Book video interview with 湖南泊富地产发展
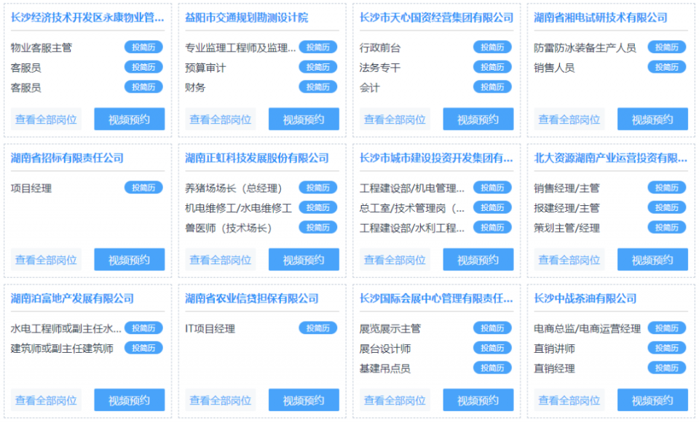This screenshot has height=422, width=699. tap(130, 399)
